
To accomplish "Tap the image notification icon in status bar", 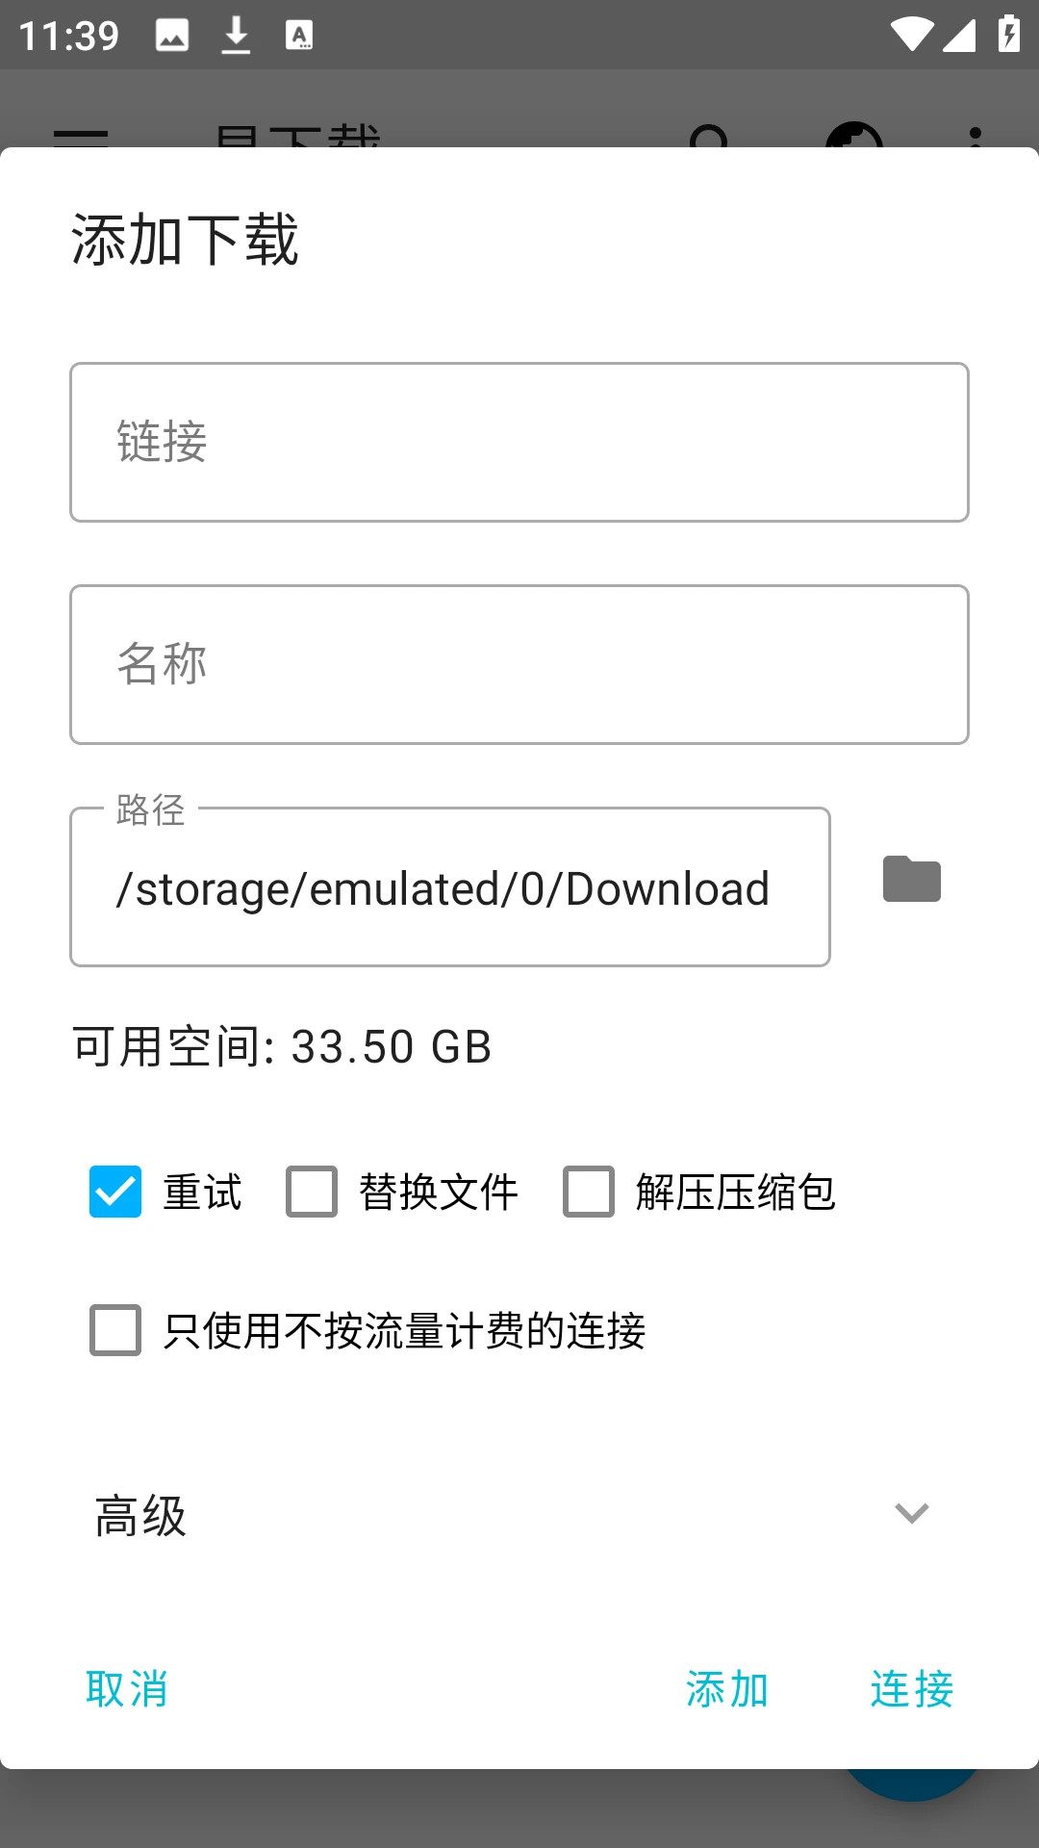I will pyautogui.click(x=172, y=36).
